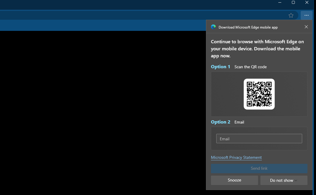The height and width of the screenshot is (195, 316).
Task: Click the 'Option 2' heading text
Action: 220,122
